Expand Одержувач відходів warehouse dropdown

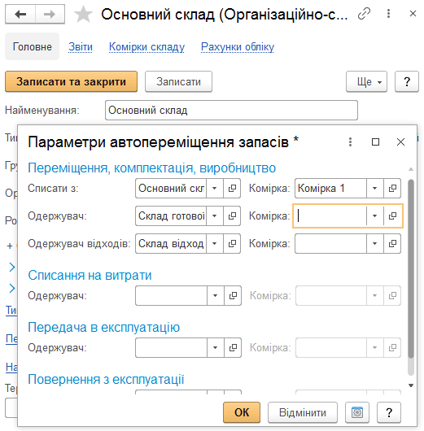click(215, 243)
